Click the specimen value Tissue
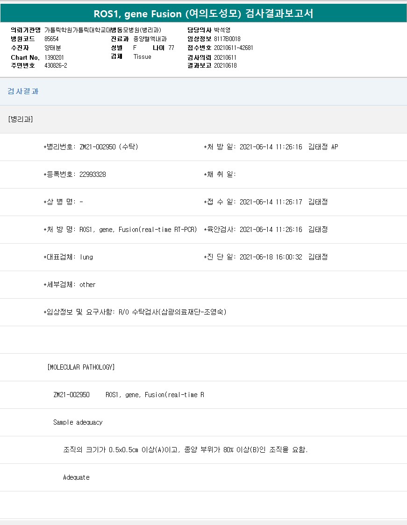 (142, 56)
